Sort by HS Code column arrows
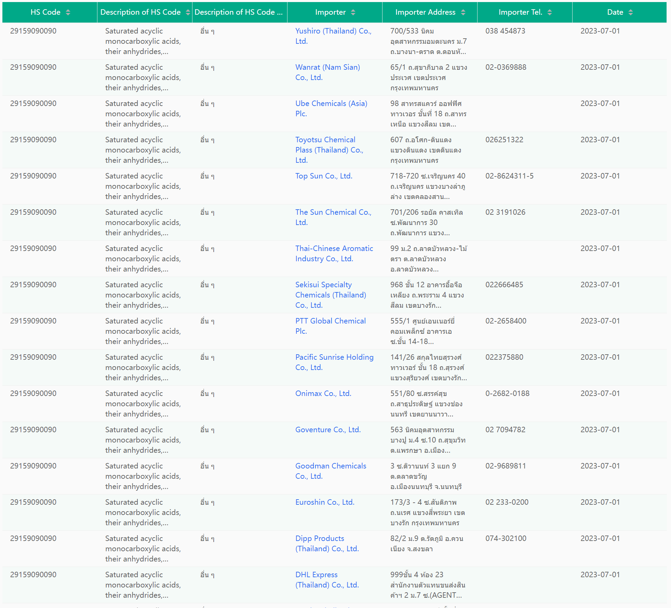 coord(68,12)
